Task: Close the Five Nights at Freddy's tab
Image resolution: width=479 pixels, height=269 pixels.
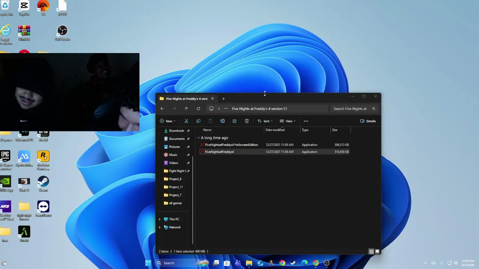Action: click(212, 99)
